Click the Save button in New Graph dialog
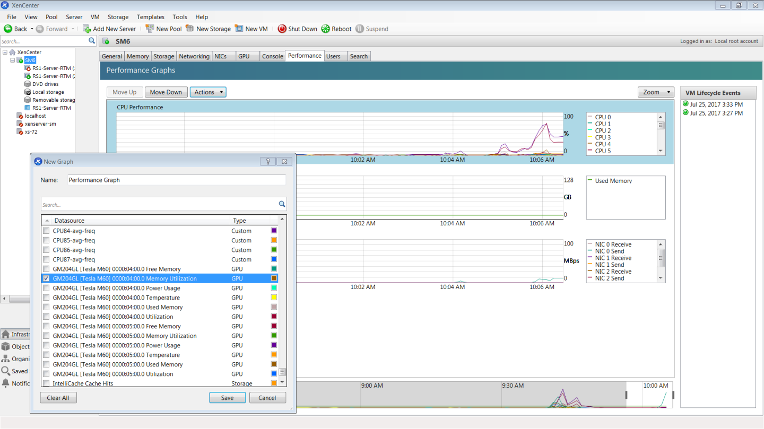This screenshot has width=764, height=429. point(227,397)
